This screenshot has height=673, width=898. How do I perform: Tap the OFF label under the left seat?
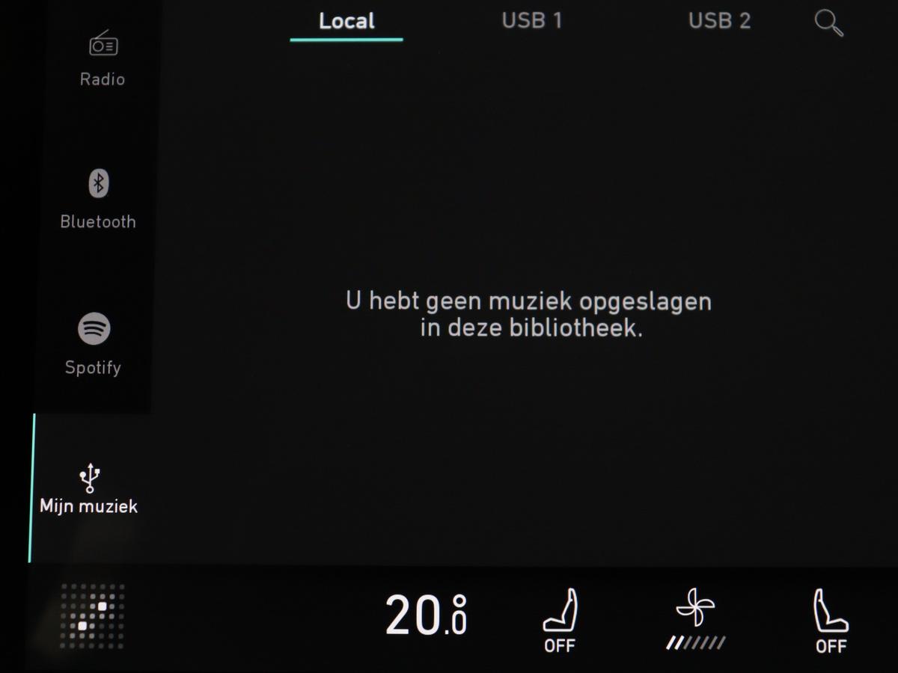pos(560,645)
